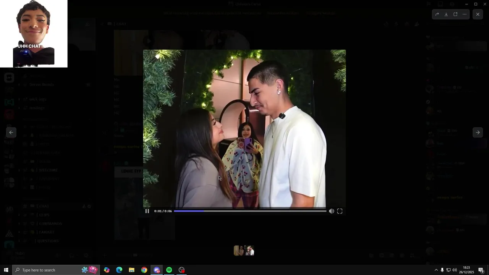Open network status tray icon
This screenshot has width=489, height=275.
coord(449,270)
